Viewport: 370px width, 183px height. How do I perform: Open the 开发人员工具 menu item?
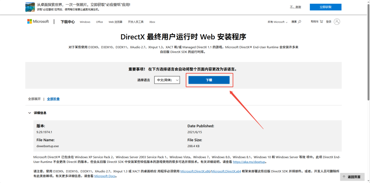(x=136, y=22)
